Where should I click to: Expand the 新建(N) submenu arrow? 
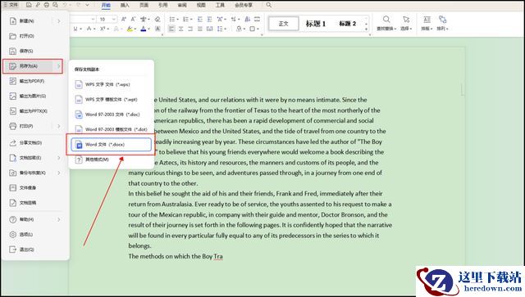pos(58,21)
